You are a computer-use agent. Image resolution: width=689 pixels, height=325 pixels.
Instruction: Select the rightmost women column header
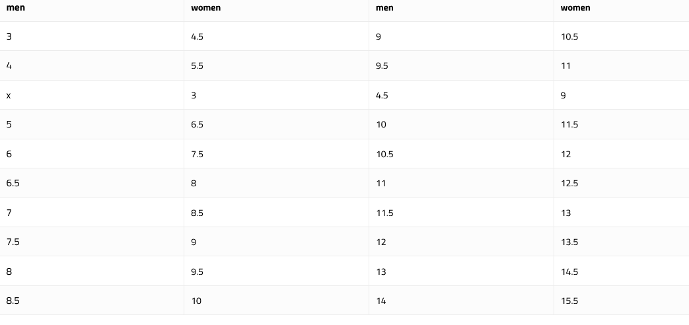pyautogui.click(x=575, y=8)
